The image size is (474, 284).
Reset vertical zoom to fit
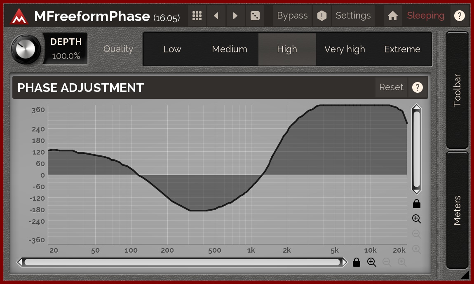[417, 249]
